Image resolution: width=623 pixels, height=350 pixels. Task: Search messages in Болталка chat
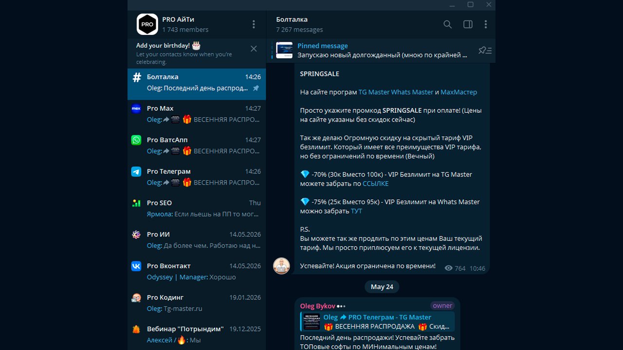click(448, 24)
